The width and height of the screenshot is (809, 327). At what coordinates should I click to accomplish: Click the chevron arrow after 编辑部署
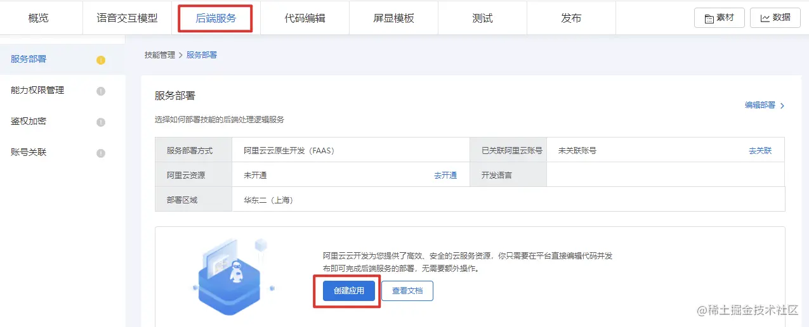click(x=782, y=106)
